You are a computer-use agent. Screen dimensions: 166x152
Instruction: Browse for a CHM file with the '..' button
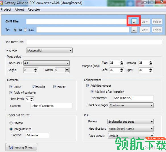[134, 22]
